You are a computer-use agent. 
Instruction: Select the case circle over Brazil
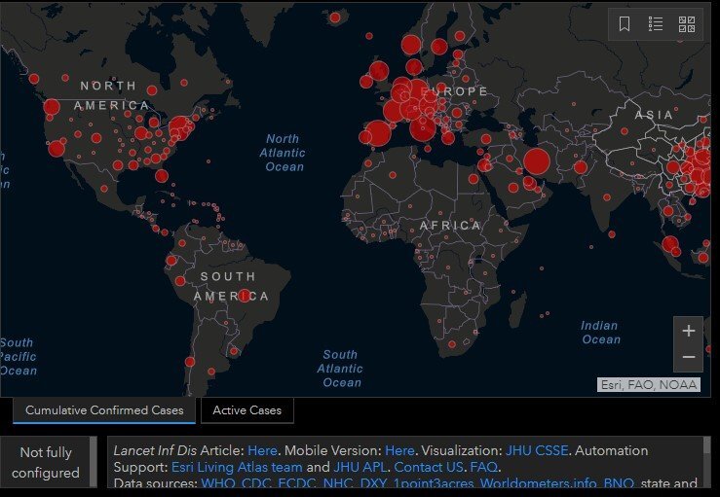(245, 296)
